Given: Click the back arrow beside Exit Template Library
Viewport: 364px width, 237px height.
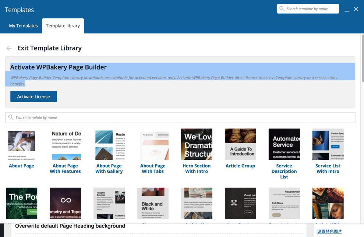Looking at the screenshot, I should tap(9, 48).
